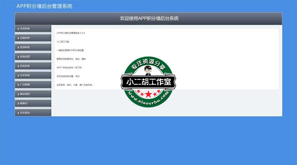Screen dimensions: 297x165
Task: Click the 一键轻松管理APP积分墙设置 text line
Action: pyautogui.click(x=70, y=50)
